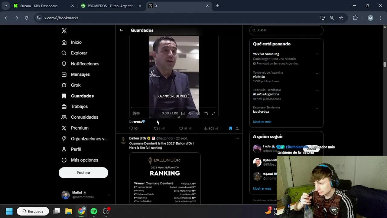Image resolution: width=387 pixels, height=218 pixels.
Task: Open the #LaVozArgentina trend
Action: 266,94
